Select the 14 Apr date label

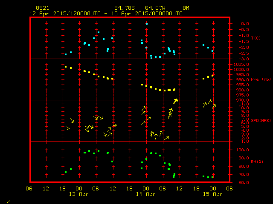coord(146,194)
